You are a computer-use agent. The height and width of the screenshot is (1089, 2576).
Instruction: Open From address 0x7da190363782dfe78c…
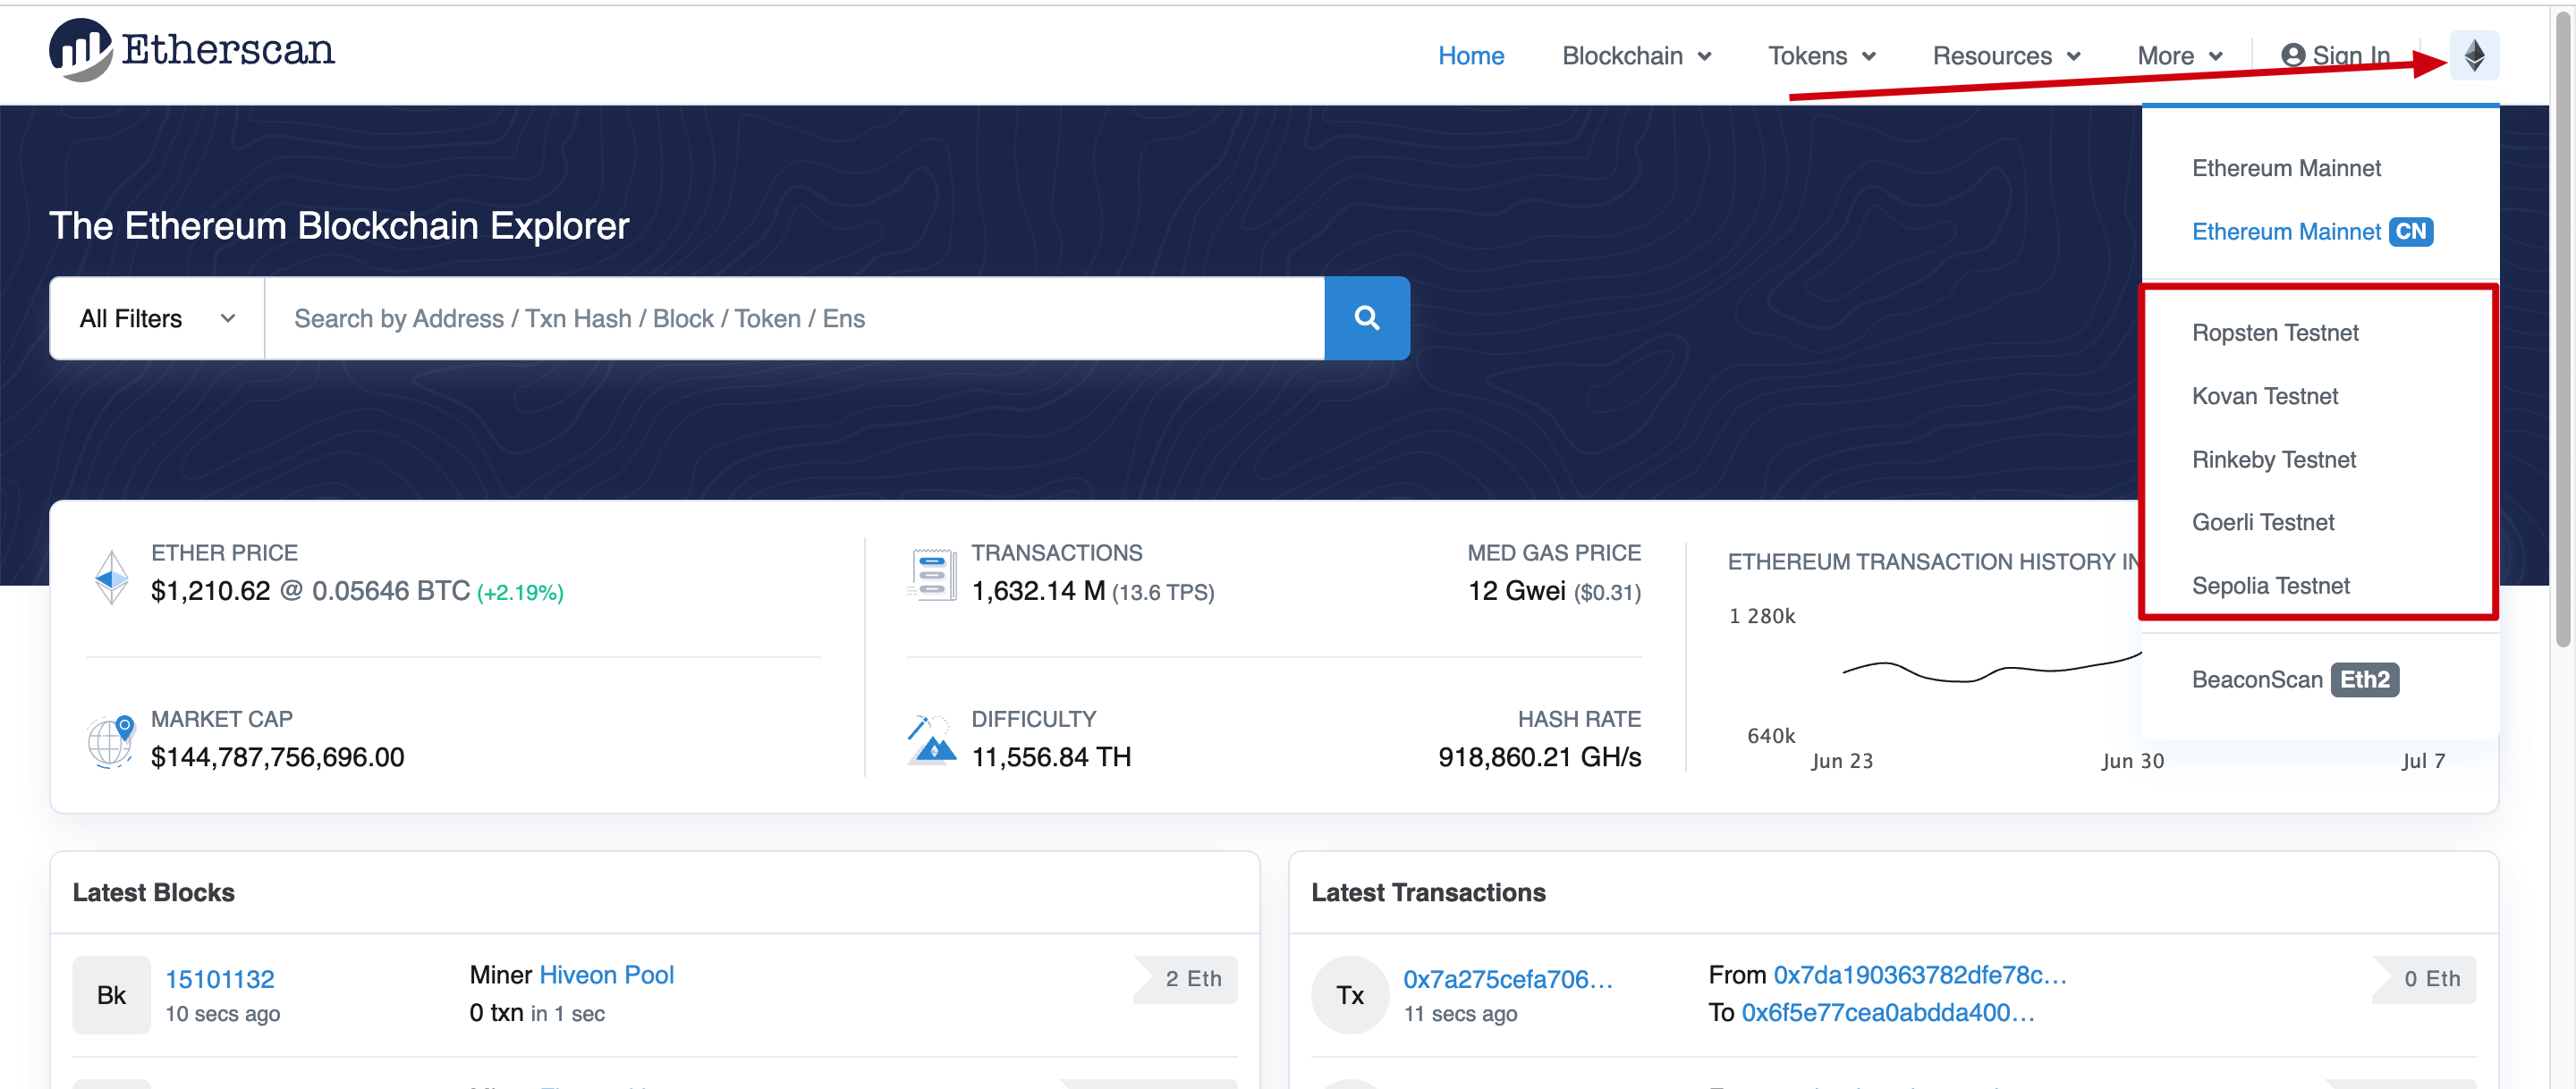[1919, 974]
